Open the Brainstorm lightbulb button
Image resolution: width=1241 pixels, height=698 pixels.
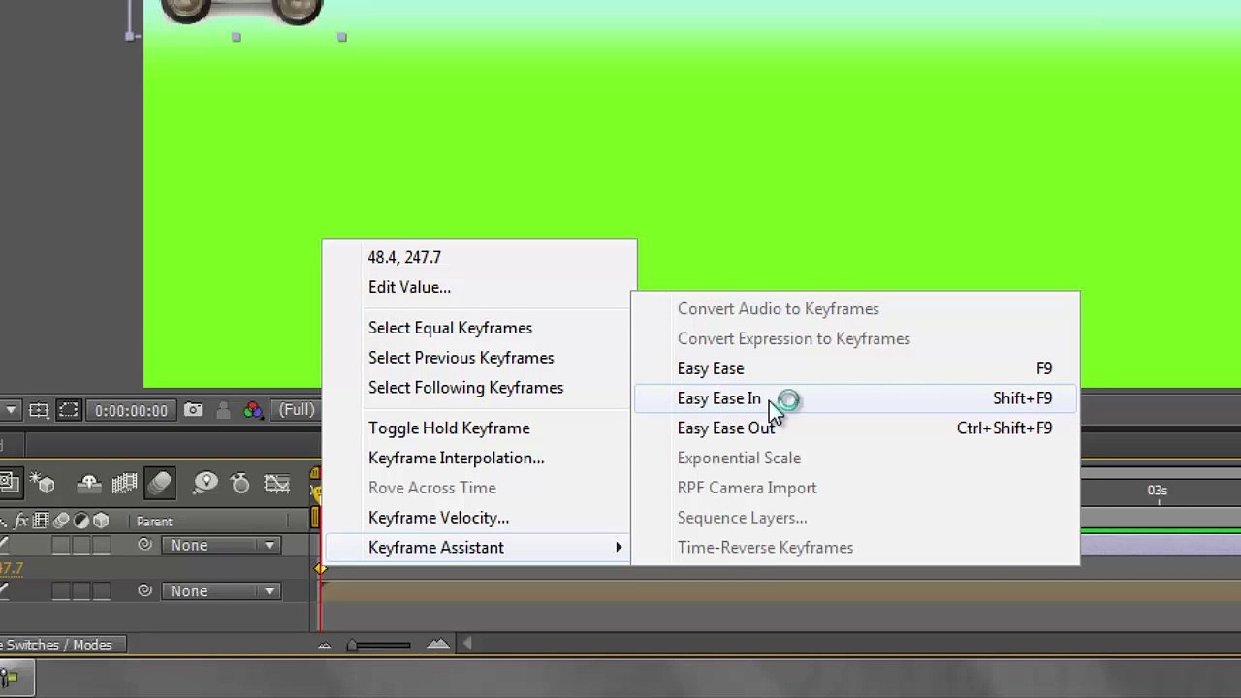click(205, 483)
